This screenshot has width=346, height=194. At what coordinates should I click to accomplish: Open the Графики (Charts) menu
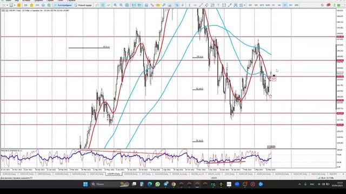38,1
